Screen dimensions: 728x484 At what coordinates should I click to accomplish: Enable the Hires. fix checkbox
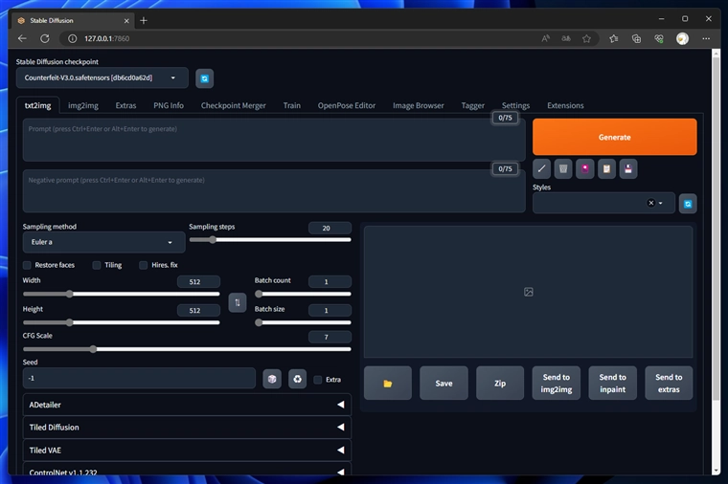[x=144, y=265]
